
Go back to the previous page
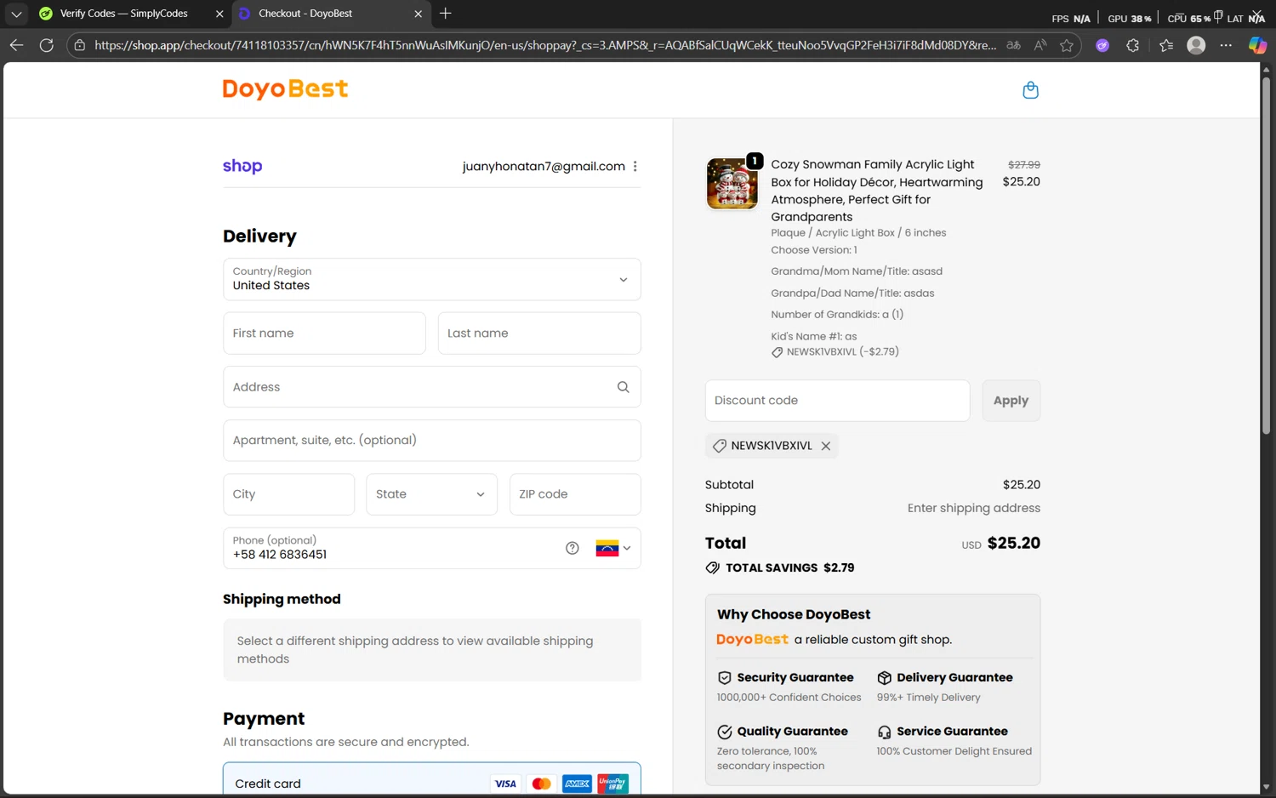(x=16, y=45)
